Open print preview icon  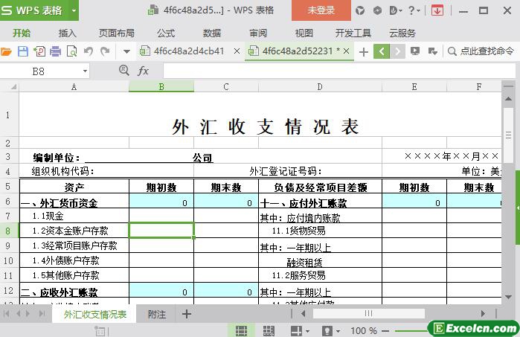(x=71, y=51)
